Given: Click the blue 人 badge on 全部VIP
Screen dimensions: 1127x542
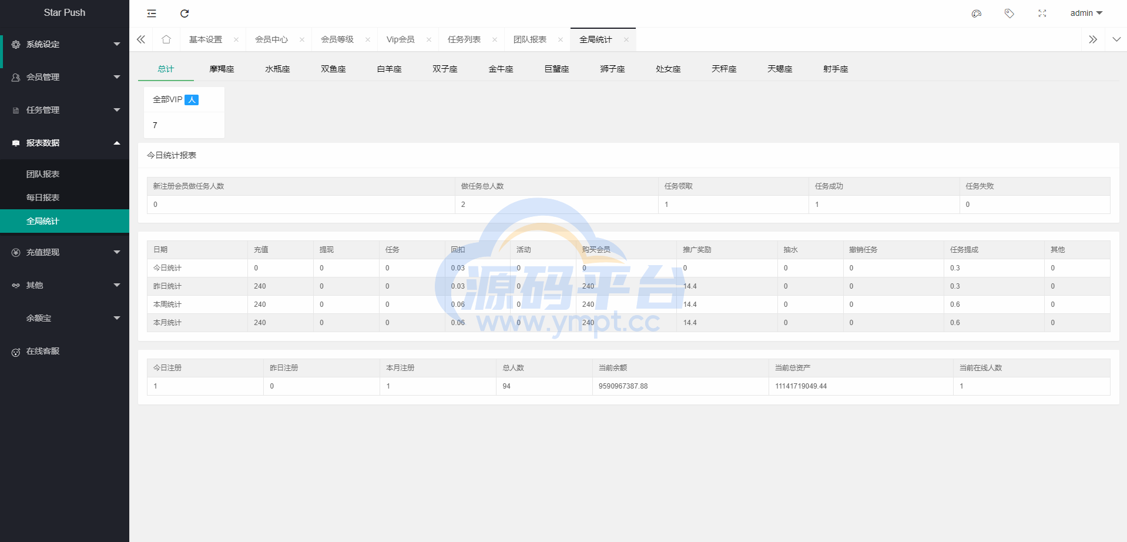Looking at the screenshot, I should coord(192,100).
